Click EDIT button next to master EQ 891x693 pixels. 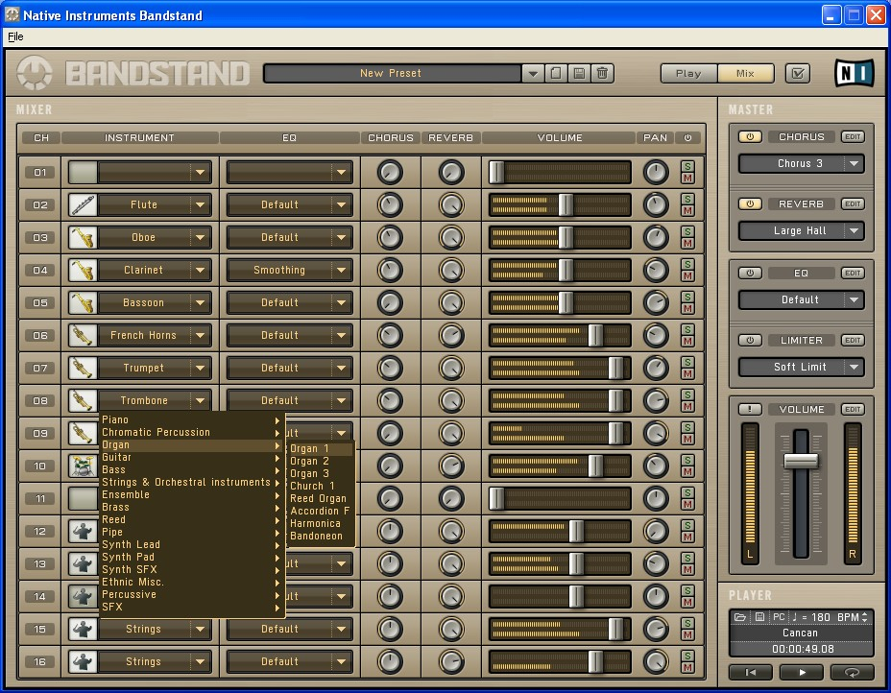pyautogui.click(x=852, y=274)
